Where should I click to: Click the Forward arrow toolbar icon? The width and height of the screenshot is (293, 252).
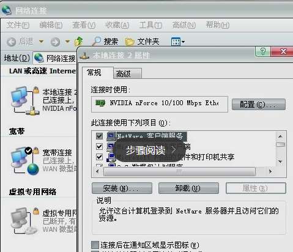(x=55, y=42)
